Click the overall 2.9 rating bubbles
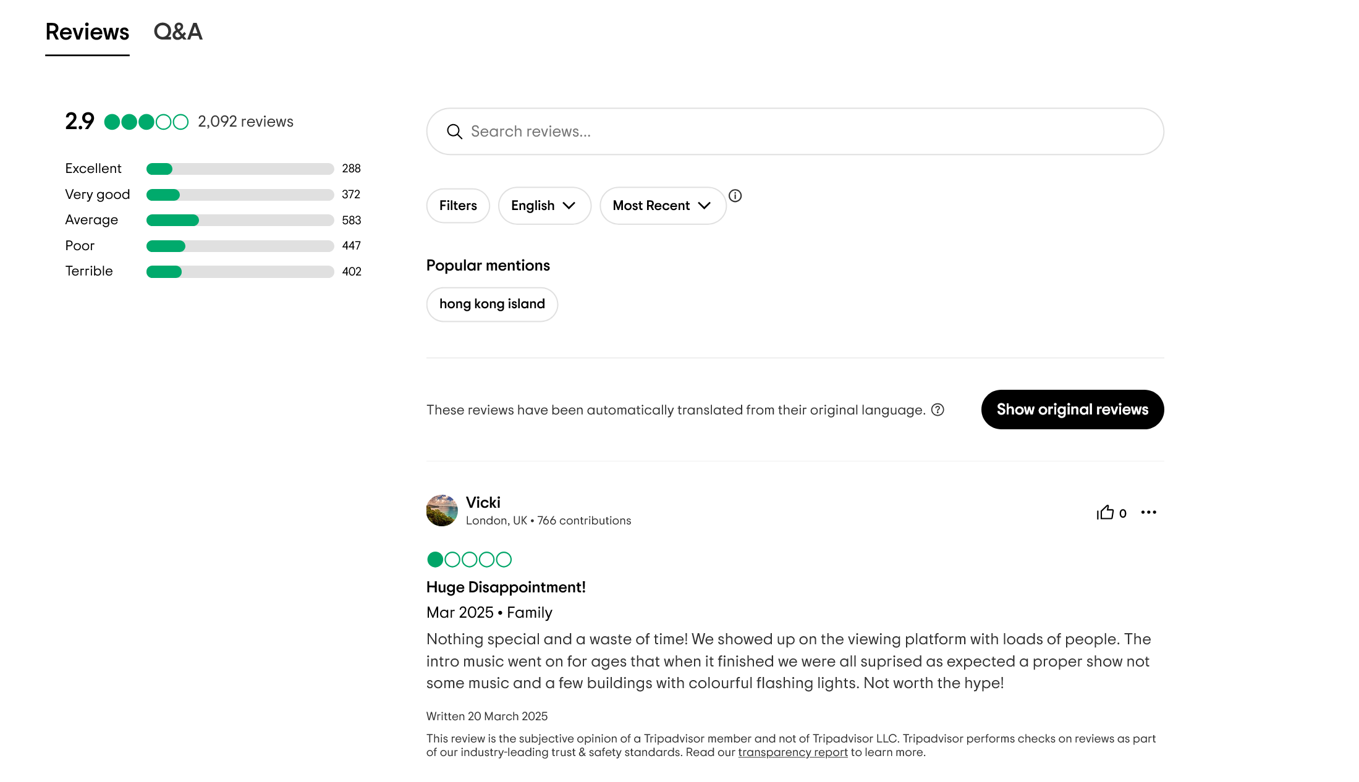1359x782 pixels. pos(146,122)
